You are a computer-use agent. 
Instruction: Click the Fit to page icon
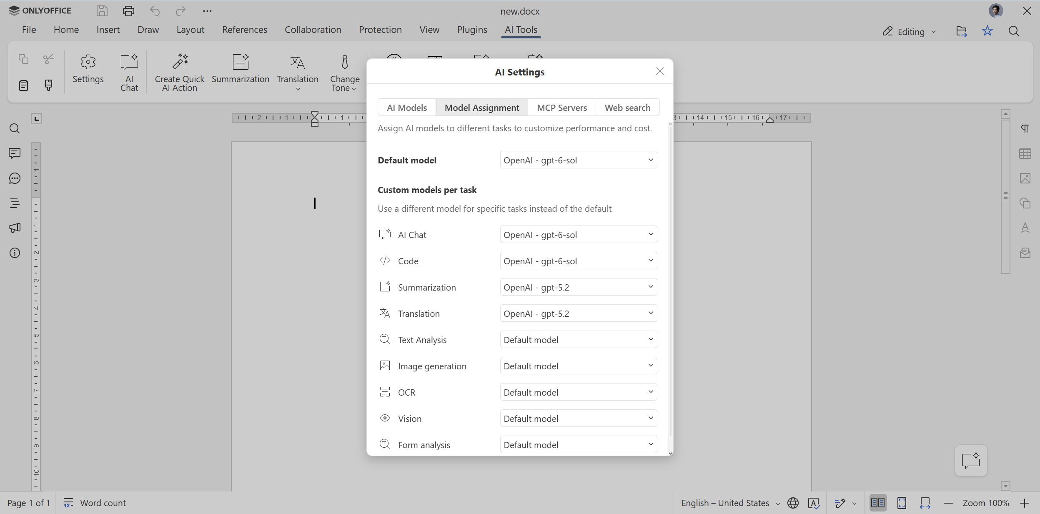(x=902, y=503)
